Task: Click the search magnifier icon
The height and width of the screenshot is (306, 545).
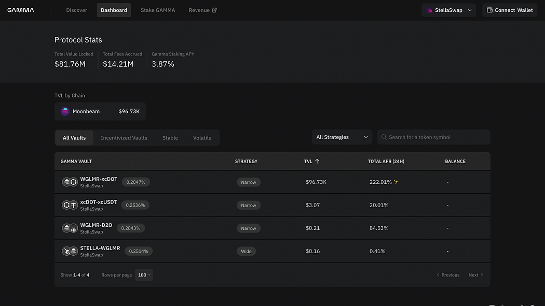Action: 384,137
